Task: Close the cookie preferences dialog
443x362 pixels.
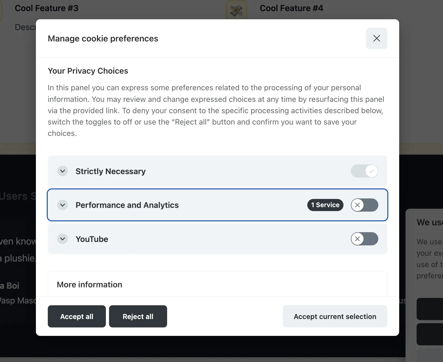Action: tap(376, 38)
